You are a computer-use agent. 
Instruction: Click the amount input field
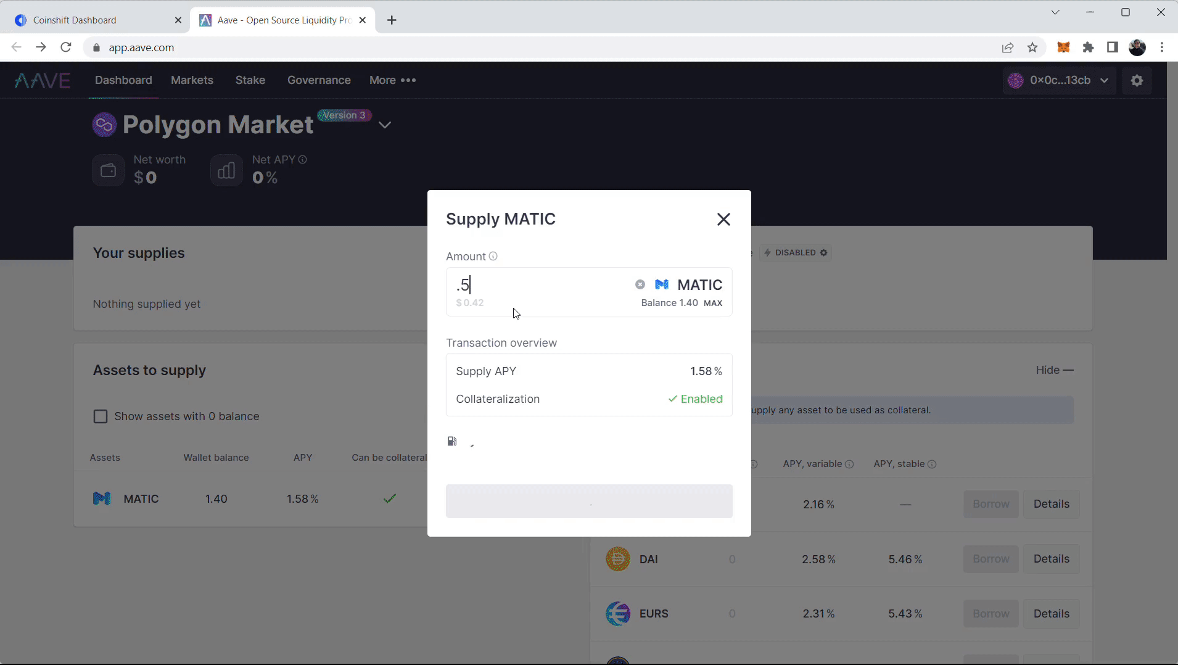tap(543, 285)
